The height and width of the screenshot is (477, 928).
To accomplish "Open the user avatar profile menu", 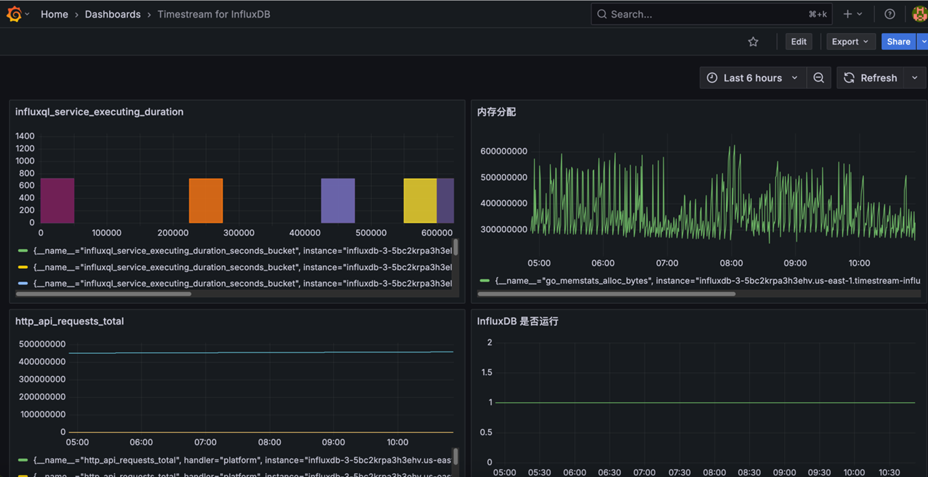I will tap(920, 14).
